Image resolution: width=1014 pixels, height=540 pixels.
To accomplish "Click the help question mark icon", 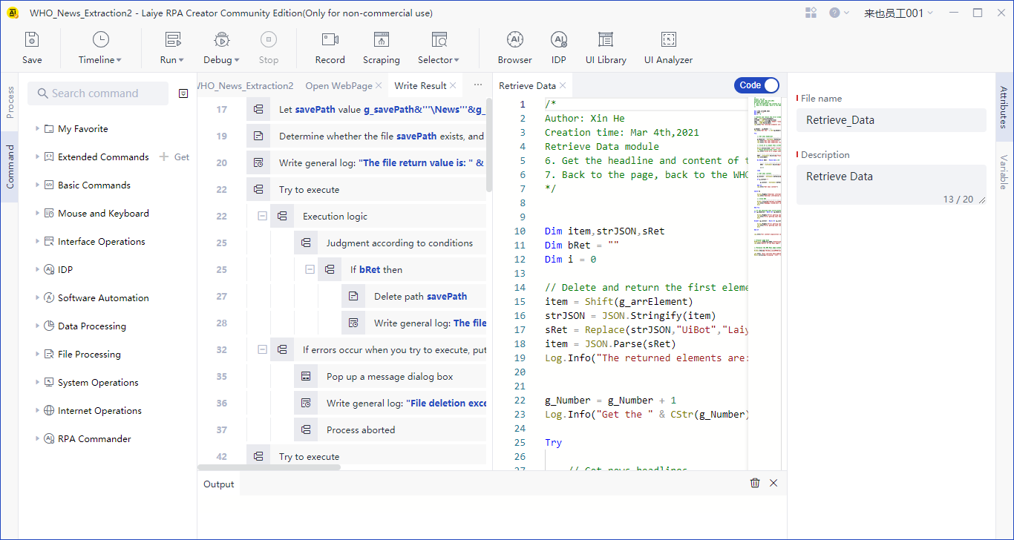I will coord(834,13).
